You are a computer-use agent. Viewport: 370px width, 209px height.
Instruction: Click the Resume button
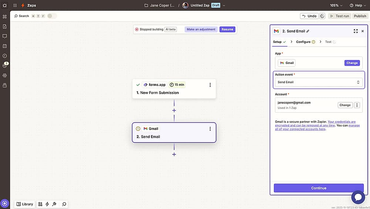(x=227, y=30)
